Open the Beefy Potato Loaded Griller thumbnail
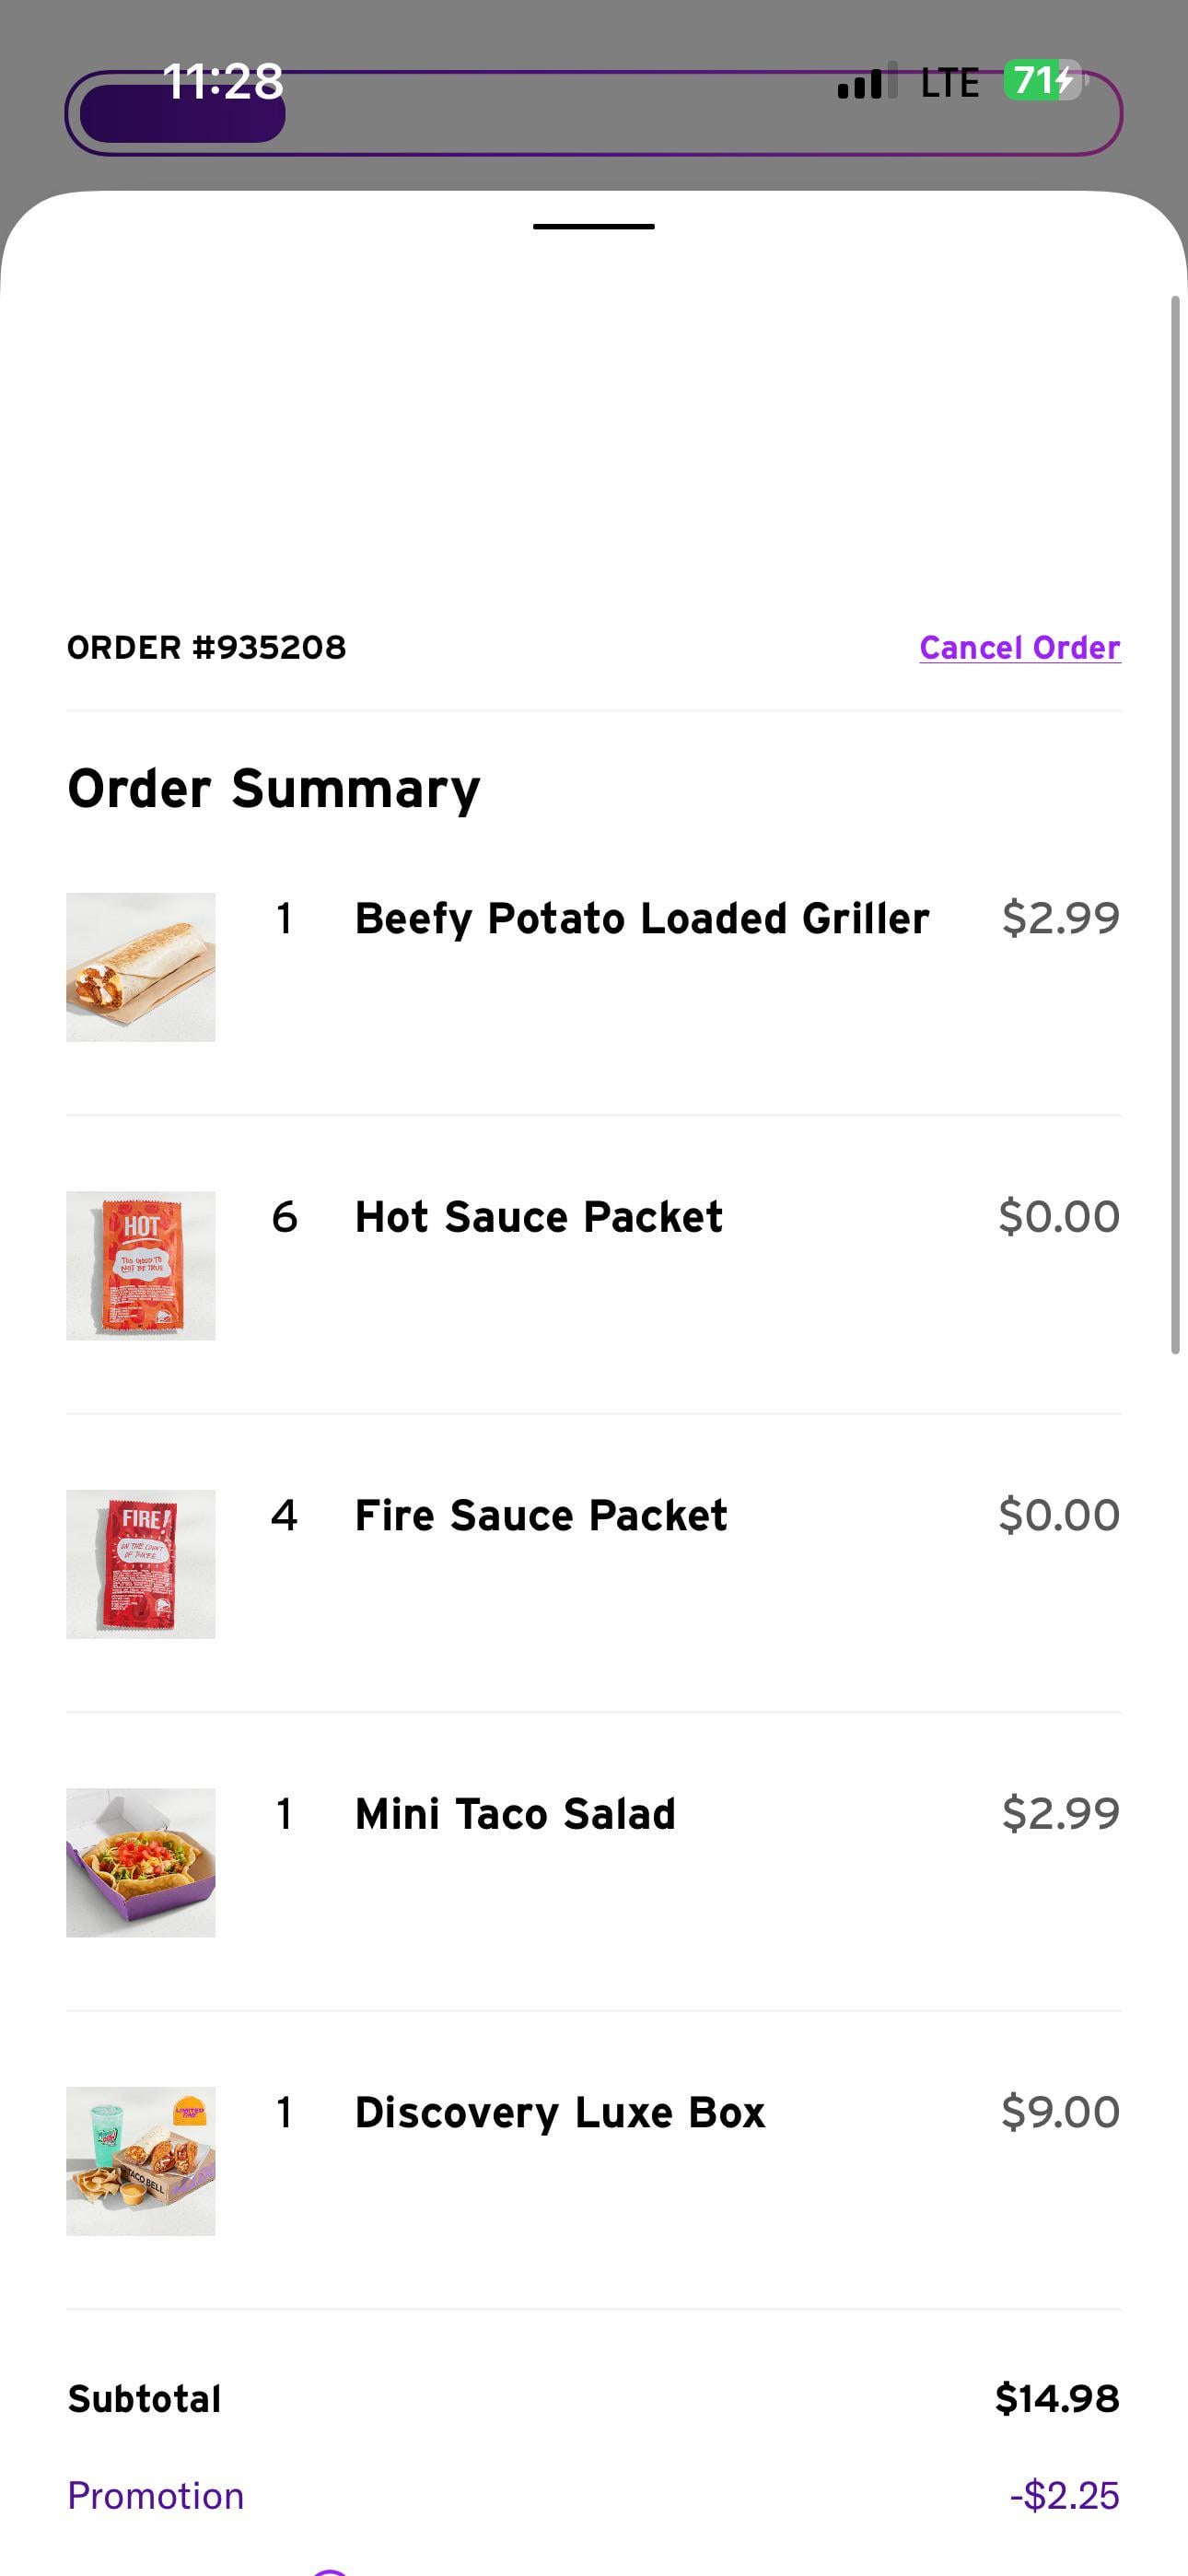The height and width of the screenshot is (2576, 1188). (141, 967)
